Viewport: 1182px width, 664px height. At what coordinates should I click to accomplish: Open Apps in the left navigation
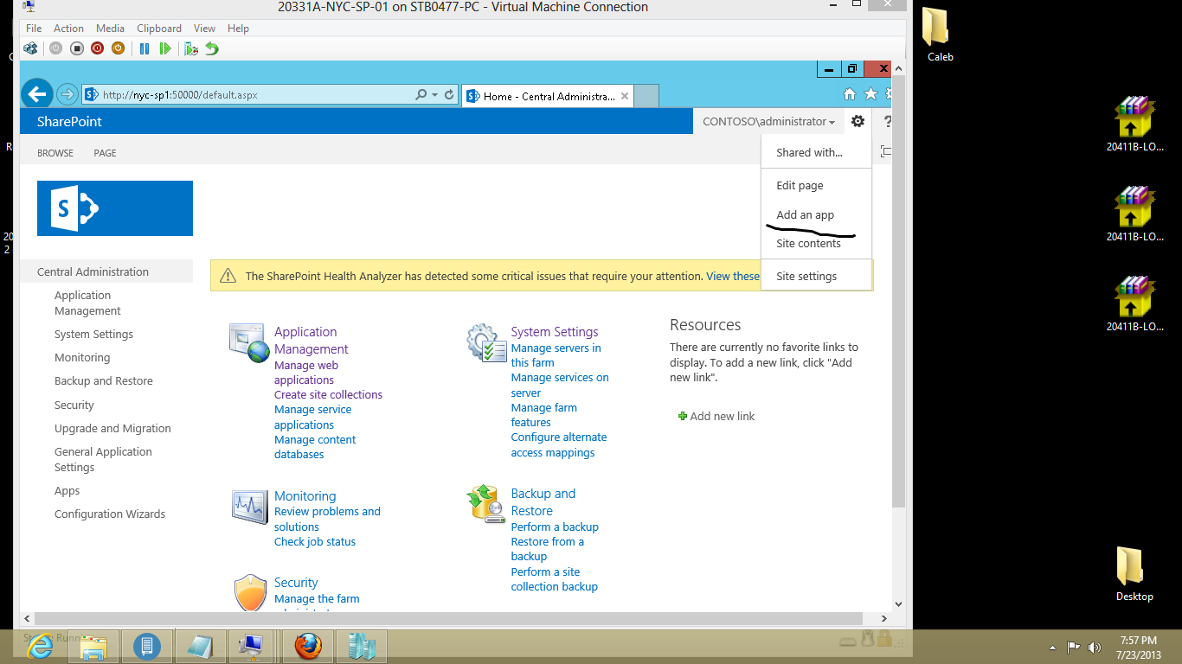67,490
